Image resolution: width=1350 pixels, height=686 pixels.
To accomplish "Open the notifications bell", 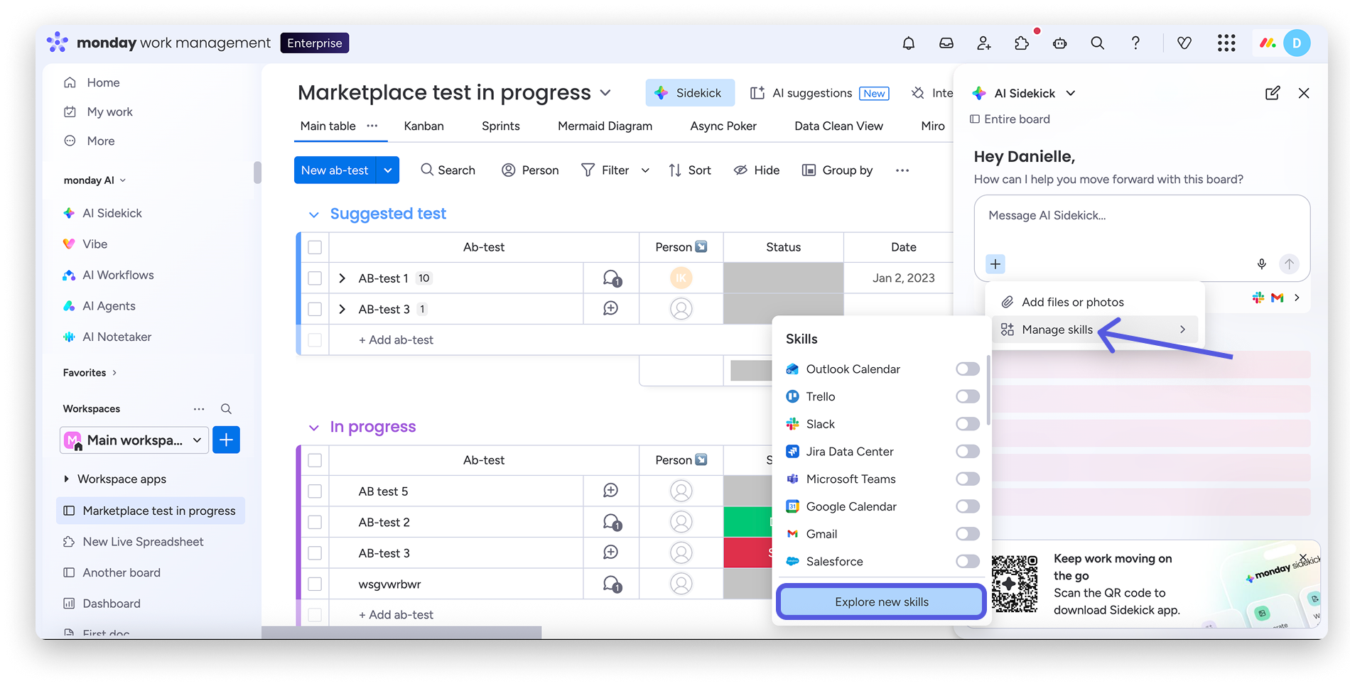I will tap(908, 43).
